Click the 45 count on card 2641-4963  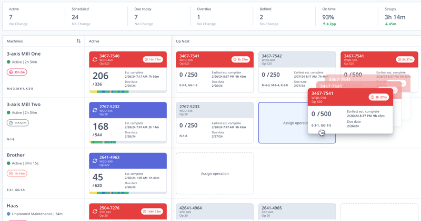(x=98, y=177)
